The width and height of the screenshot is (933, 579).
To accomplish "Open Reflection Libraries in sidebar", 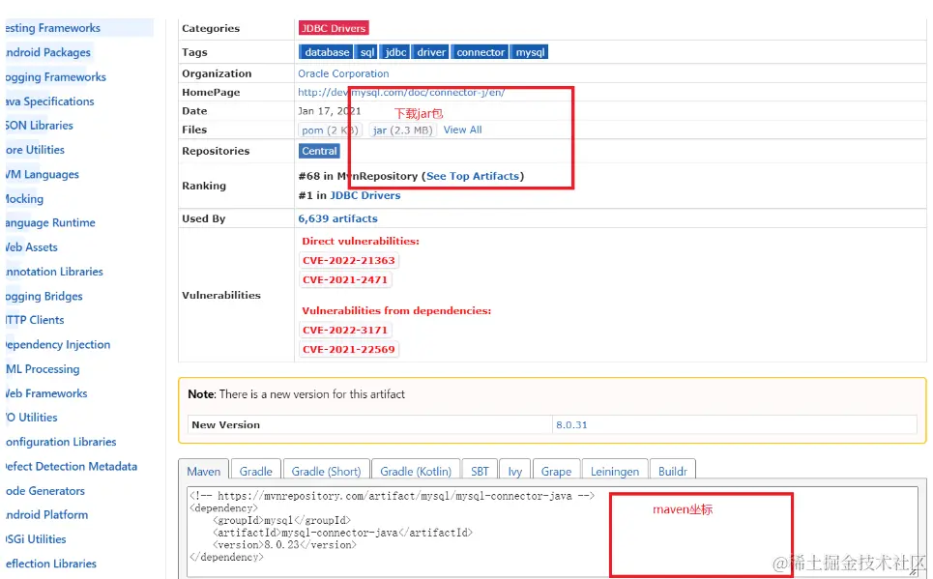I will pyautogui.click(x=50, y=564).
